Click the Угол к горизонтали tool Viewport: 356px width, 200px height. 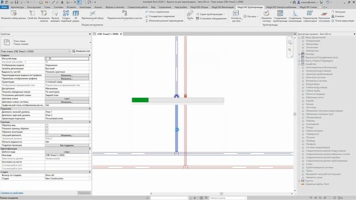click(157, 12)
